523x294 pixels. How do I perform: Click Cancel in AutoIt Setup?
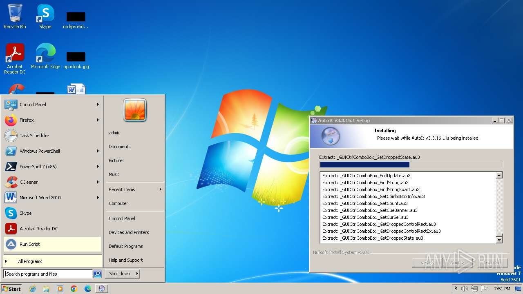pyautogui.click(x=492, y=263)
